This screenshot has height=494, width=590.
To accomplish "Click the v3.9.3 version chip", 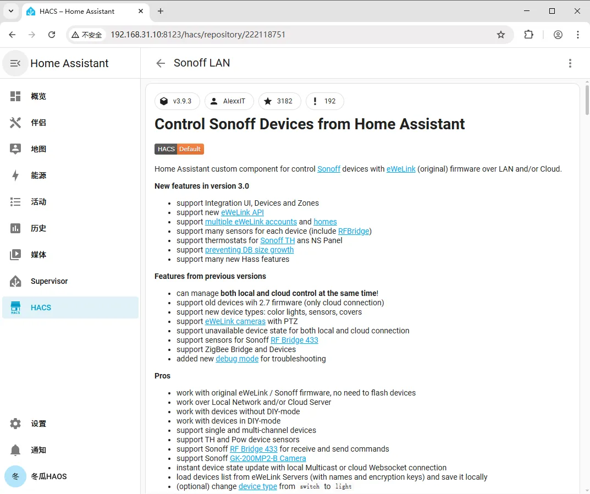I will [x=177, y=101].
